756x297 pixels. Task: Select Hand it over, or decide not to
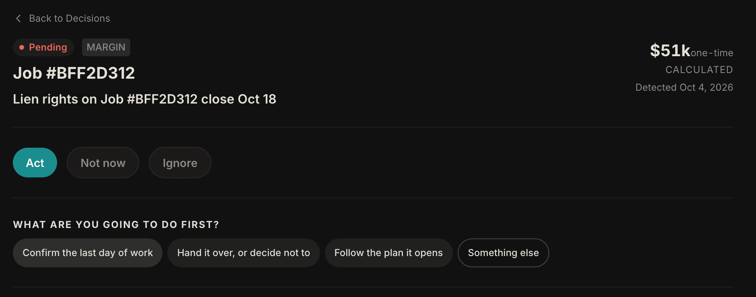244,253
